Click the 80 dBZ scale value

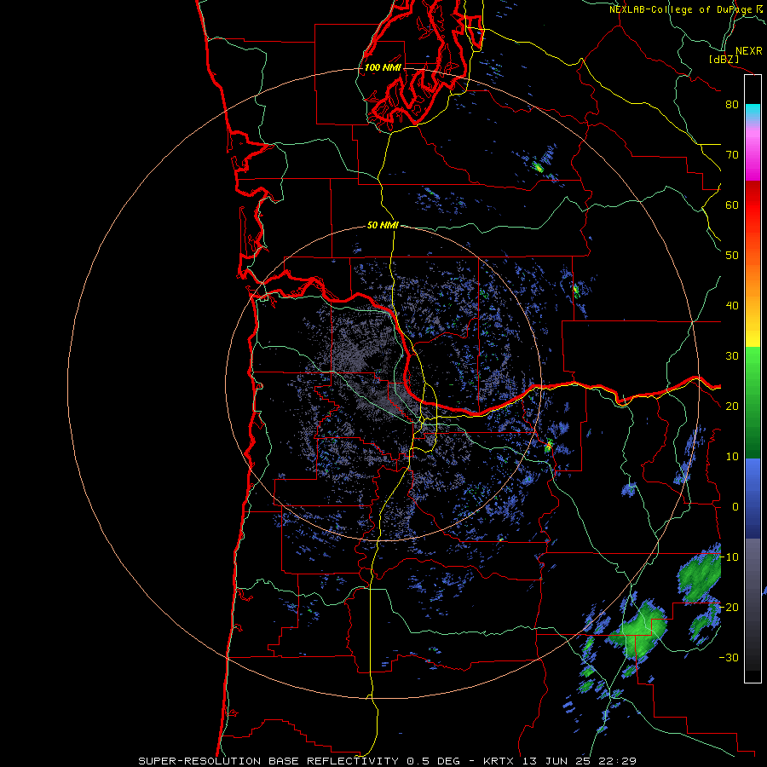732,104
